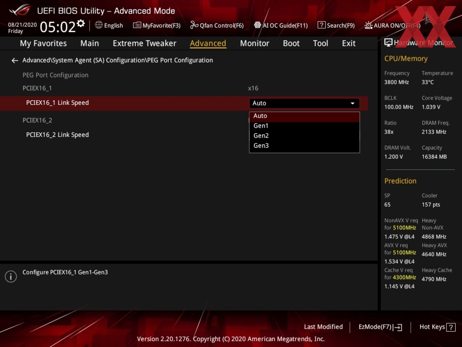
Task: Click the 2133 MHz DRAM frequency value
Action: click(x=434, y=132)
